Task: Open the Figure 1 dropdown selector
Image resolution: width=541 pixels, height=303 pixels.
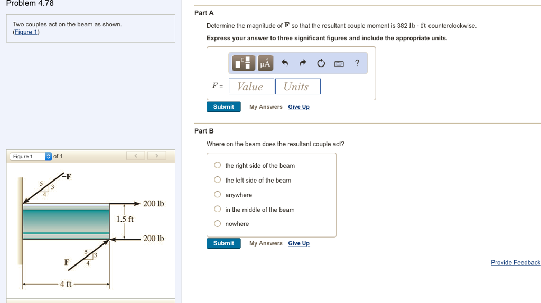Action: pyautogui.click(x=31, y=156)
